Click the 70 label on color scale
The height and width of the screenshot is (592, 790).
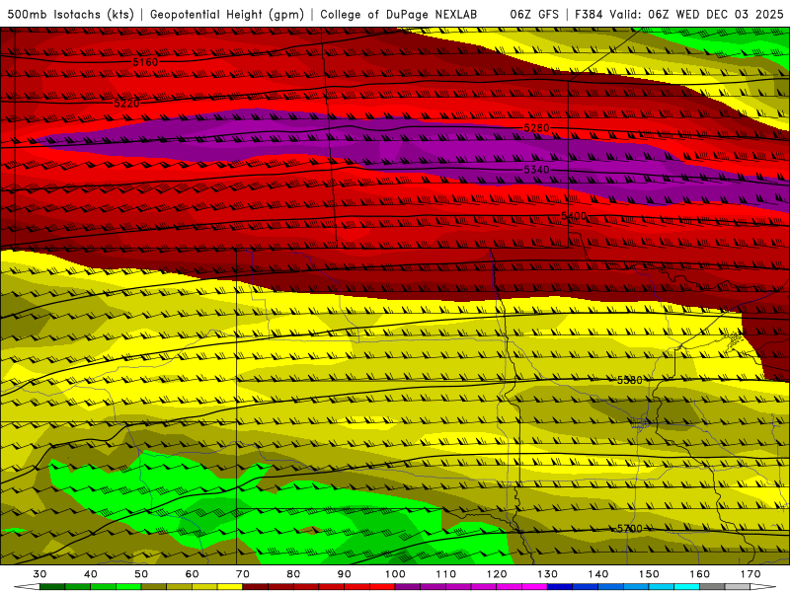click(x=243, y=574)
